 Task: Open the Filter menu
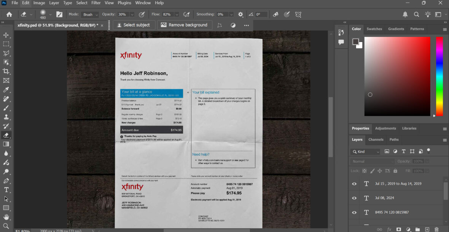click(96, 3)
